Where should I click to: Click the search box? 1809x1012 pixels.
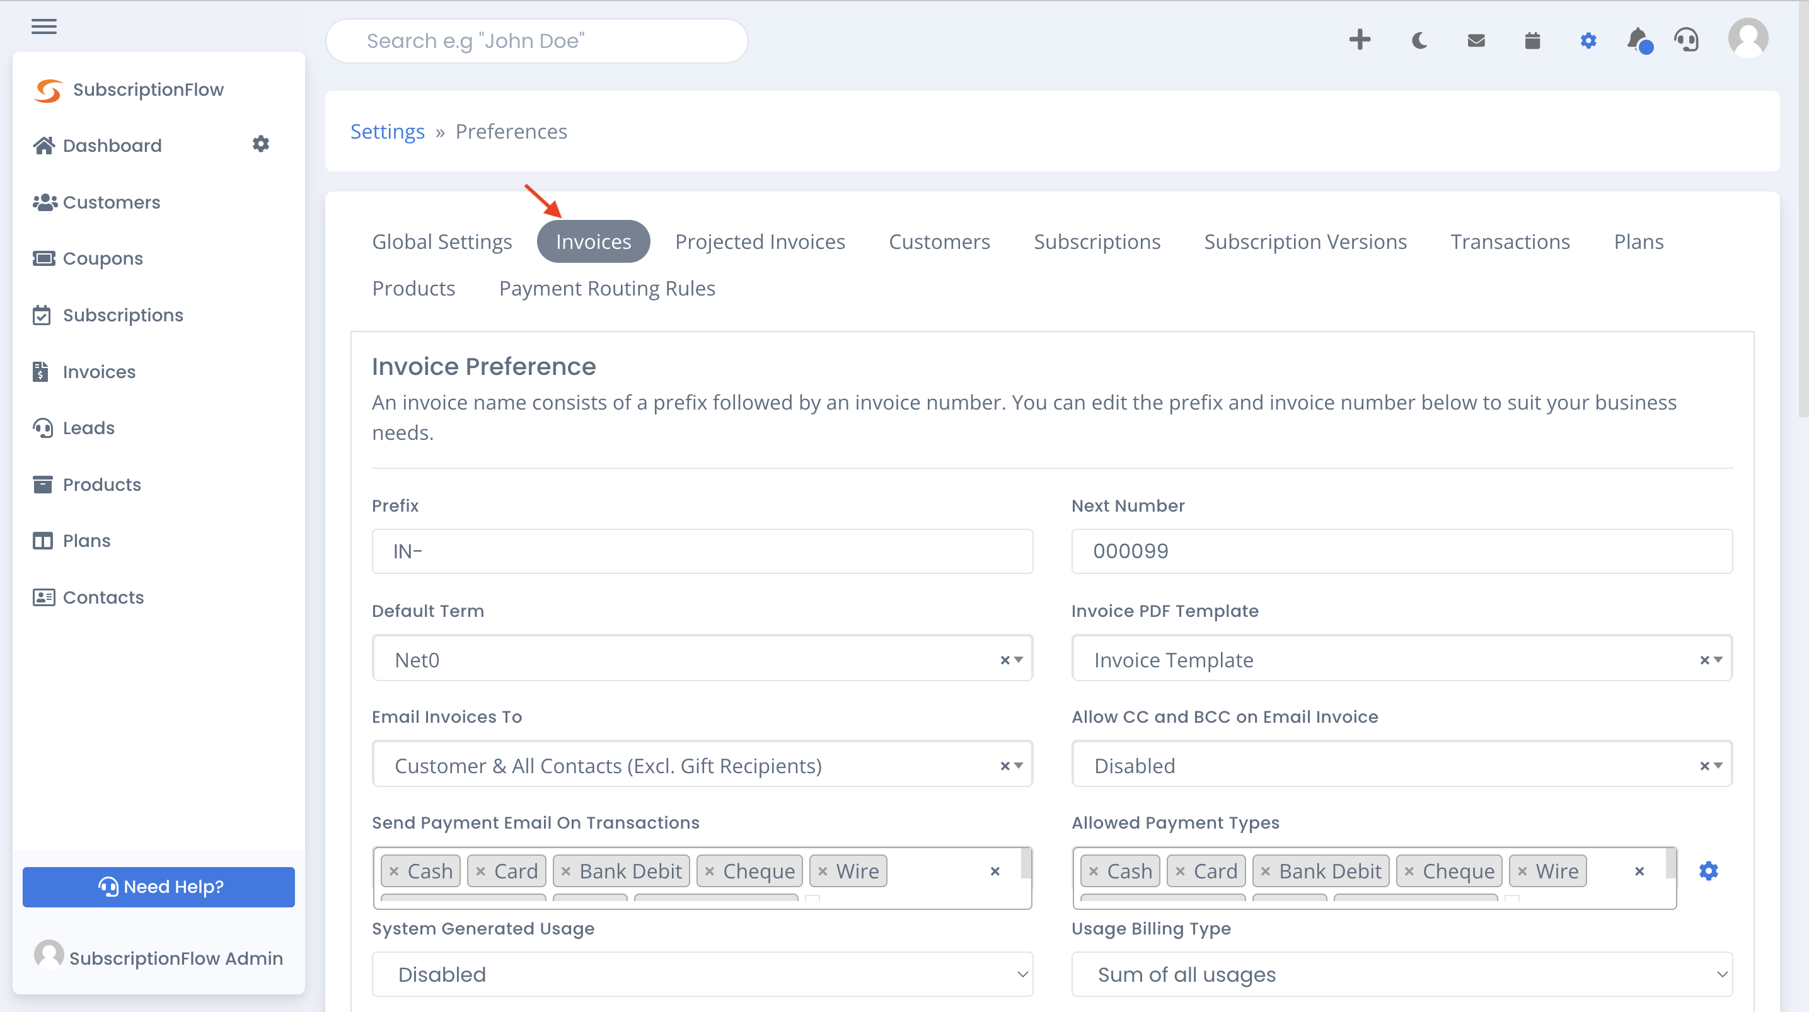coord(536,41)
